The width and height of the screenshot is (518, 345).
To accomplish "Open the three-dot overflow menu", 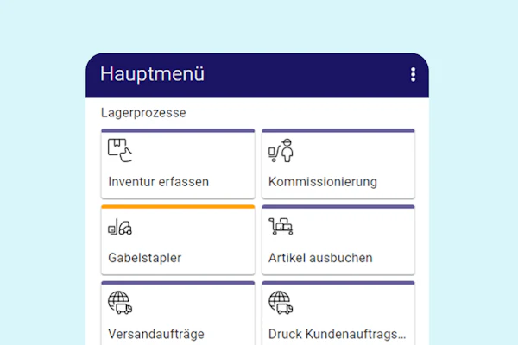I will [413, 75].
